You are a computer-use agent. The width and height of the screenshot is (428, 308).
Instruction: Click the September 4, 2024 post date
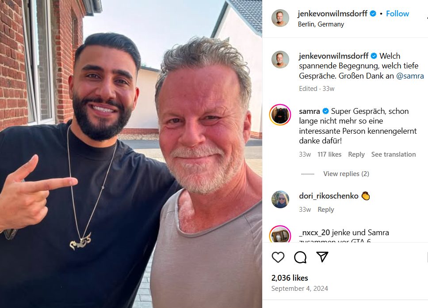click(x=299, y=289)
